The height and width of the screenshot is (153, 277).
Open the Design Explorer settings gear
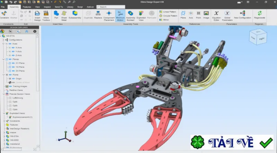pyautogui.click(x=35, y=31)
